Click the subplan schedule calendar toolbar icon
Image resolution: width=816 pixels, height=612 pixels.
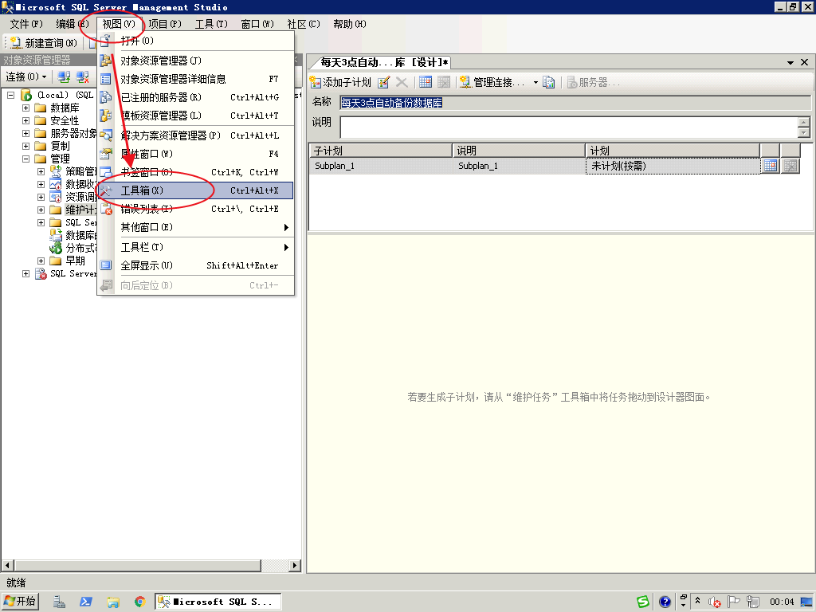point(426,82)
